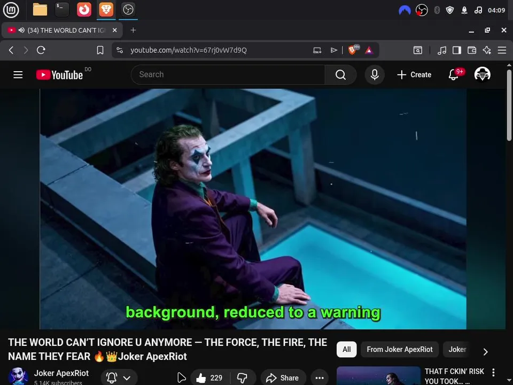Switch to Brave browser in the panel
This screenshot has width=513, height=385.
[106, 10]
